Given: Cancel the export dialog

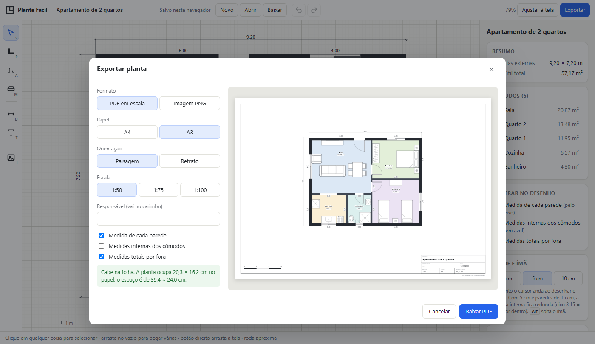Looking at the screenshot, I should tap(439, 311).
